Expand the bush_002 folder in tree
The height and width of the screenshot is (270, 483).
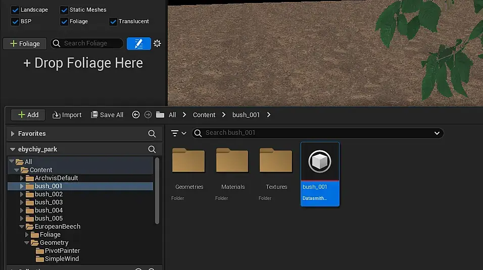pyautogui.click(x=22, y=194)
